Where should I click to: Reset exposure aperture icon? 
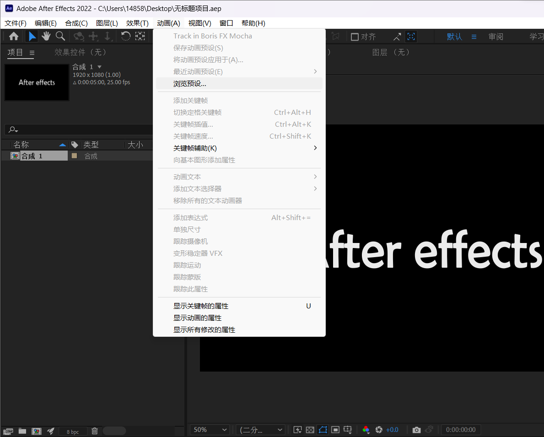[x=378, y=430]
